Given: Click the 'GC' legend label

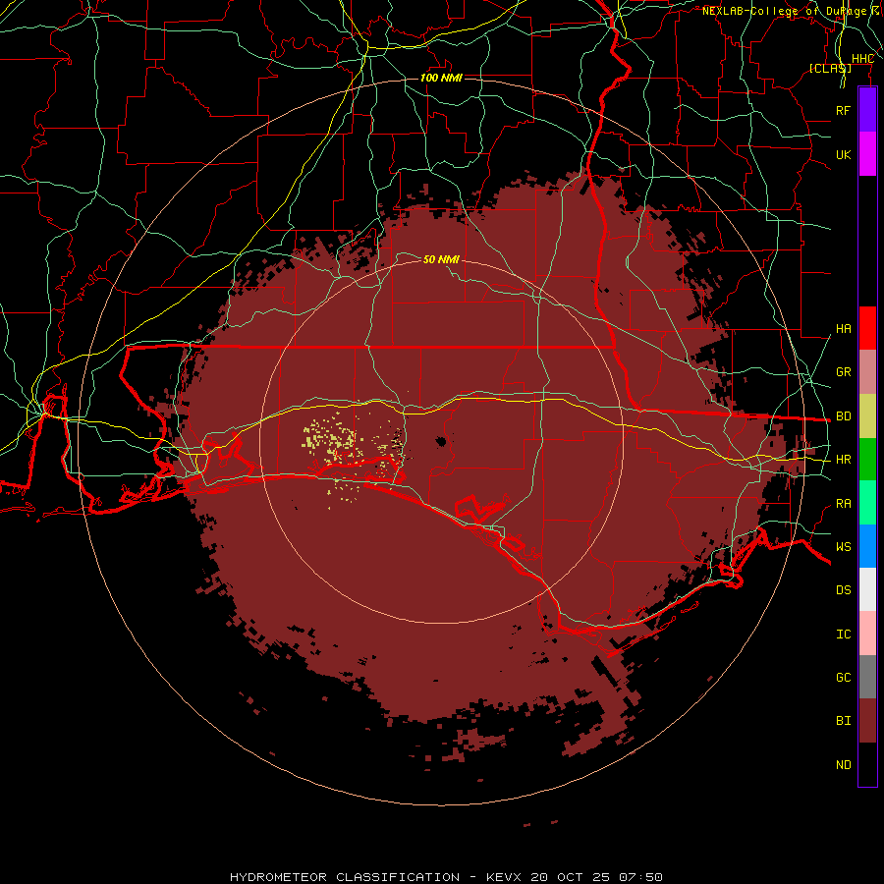Looking at the screenshot, I should click(843, 678).
